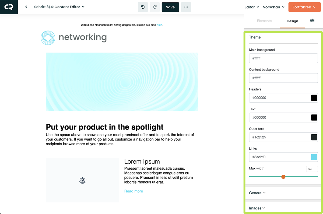The image size is (323, 214).
Task: Click the redo icon
Action: coord(155,7)
